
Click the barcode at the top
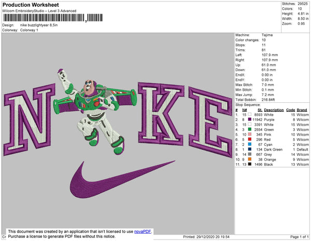click(x=52, y=18)
